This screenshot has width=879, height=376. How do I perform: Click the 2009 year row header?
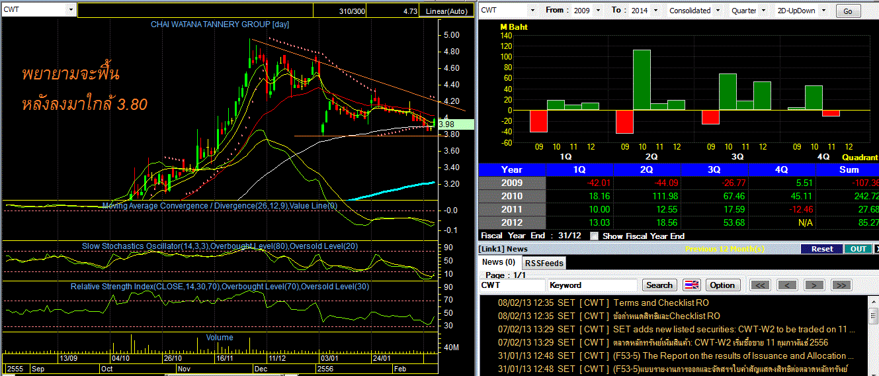(x=512, y=183)
